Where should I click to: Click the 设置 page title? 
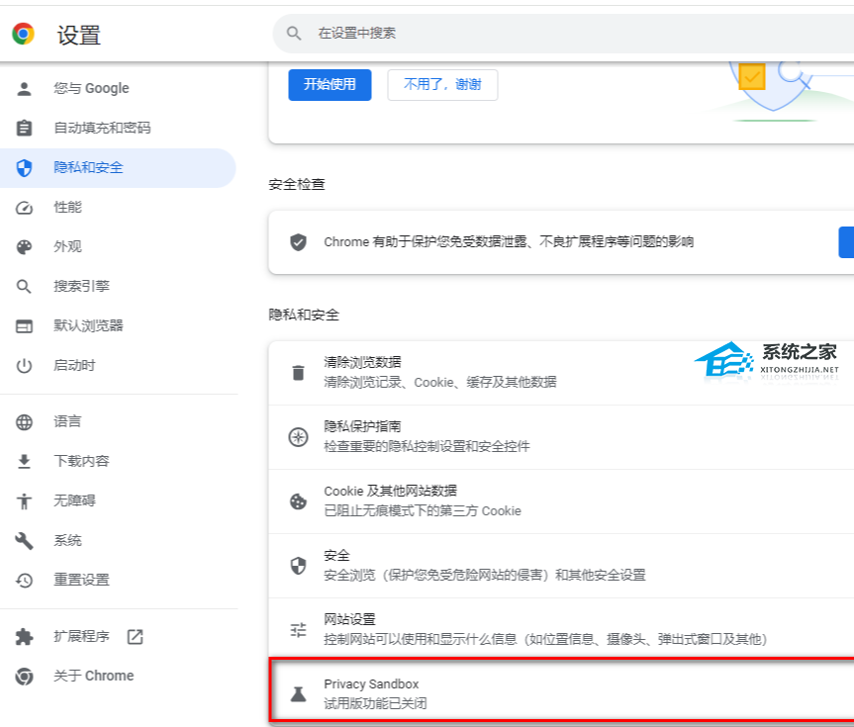point(79,36)
